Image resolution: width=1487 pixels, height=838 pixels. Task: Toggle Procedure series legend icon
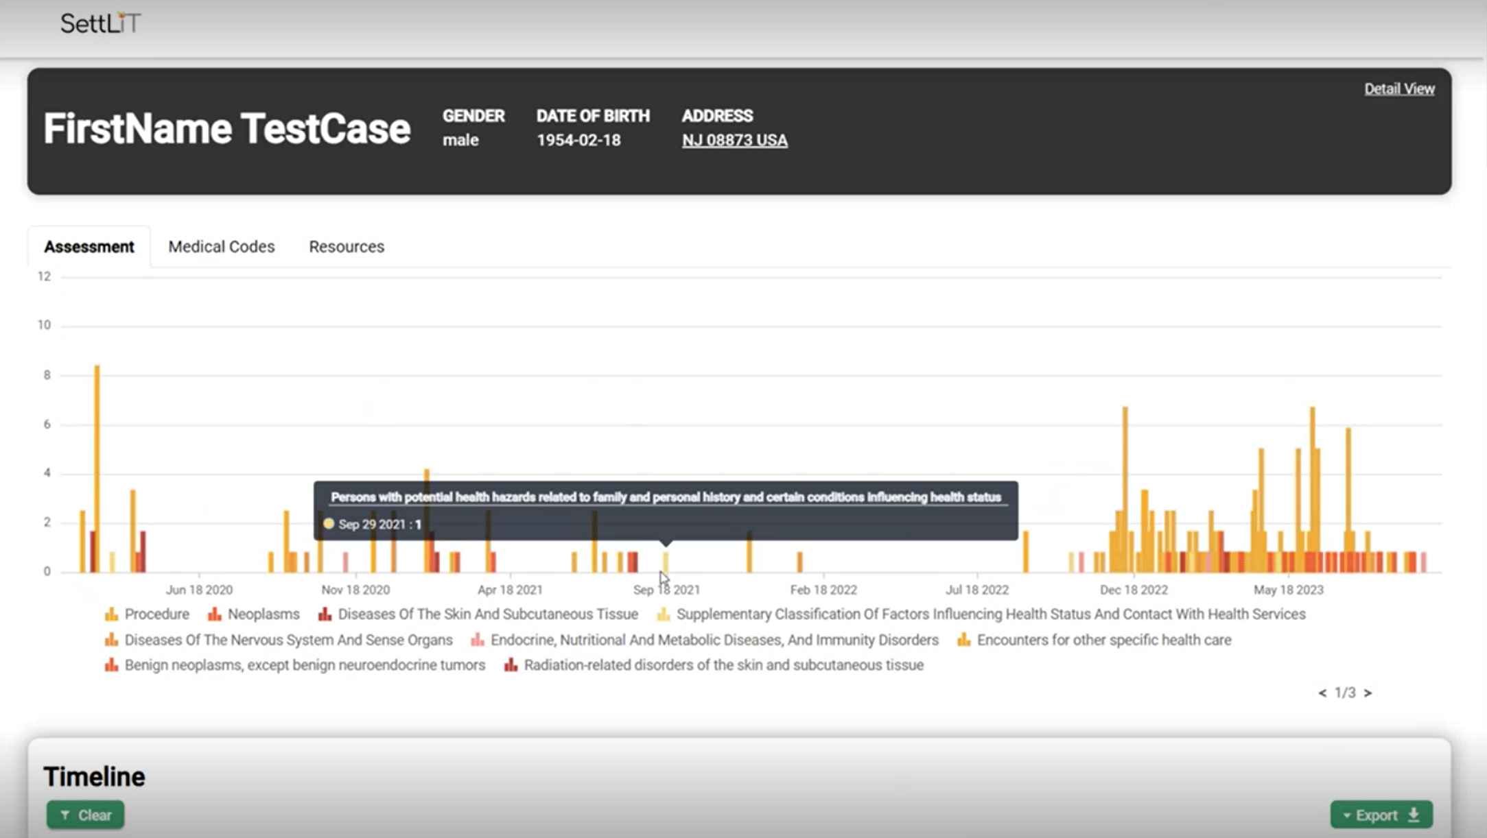point(111,614)
